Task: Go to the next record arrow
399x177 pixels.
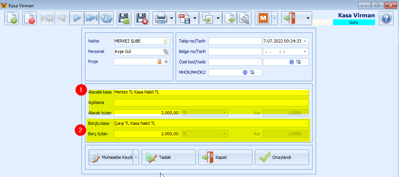Action: click(77, 18)
